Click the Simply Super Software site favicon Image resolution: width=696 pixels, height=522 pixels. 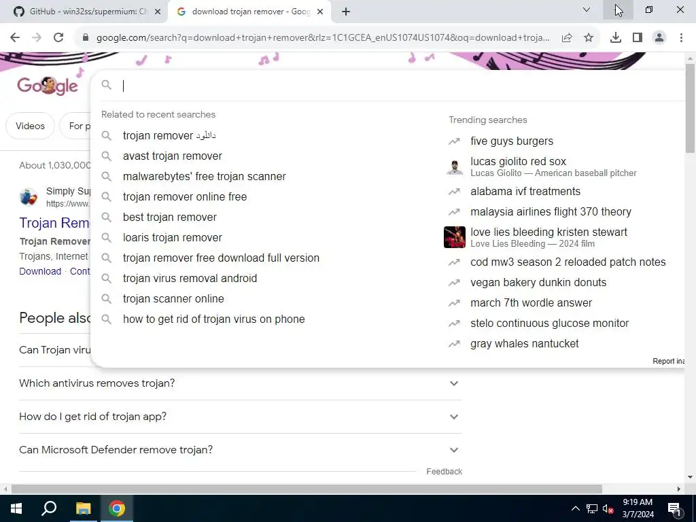29,197
